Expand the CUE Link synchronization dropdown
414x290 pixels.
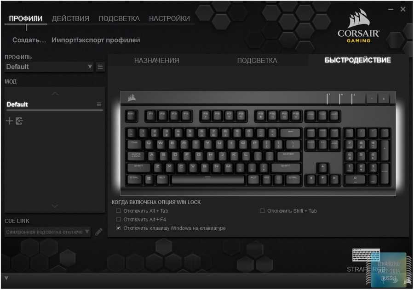(x=47, y=232)
